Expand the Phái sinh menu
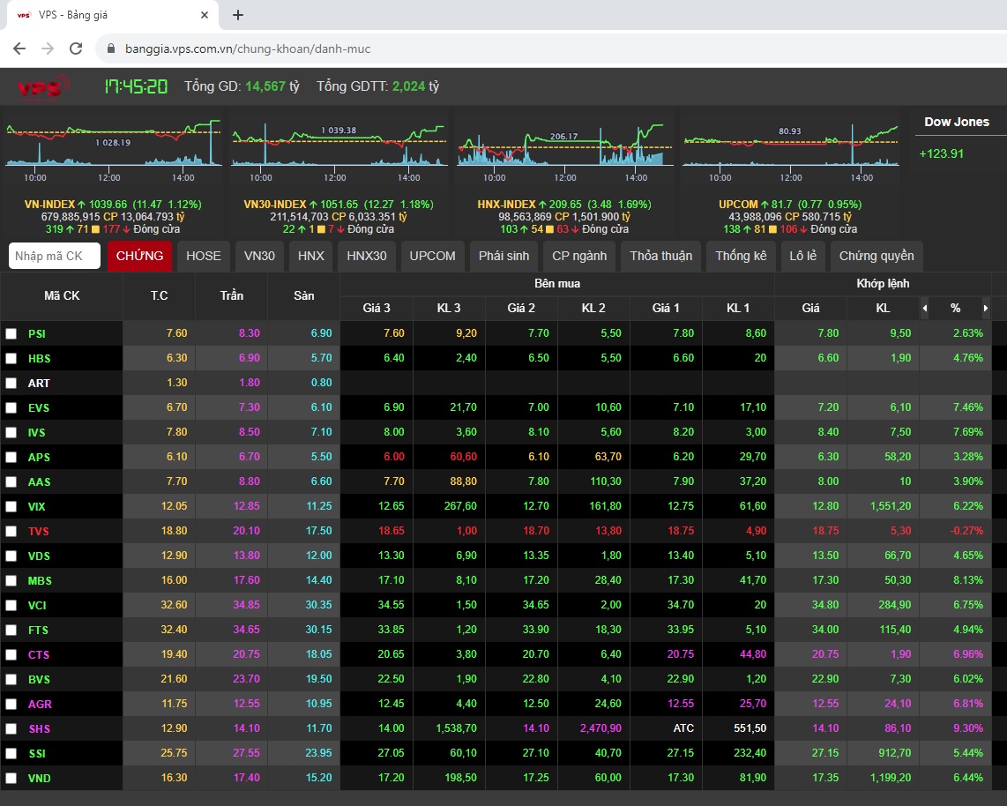The height and width of the screenshot is (806, 1007). (503, 256)
